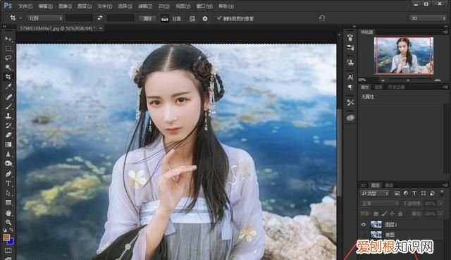Viewport: 451px width, 260px height.
Task: Select the Gradient tool
Action: (8, 144)
